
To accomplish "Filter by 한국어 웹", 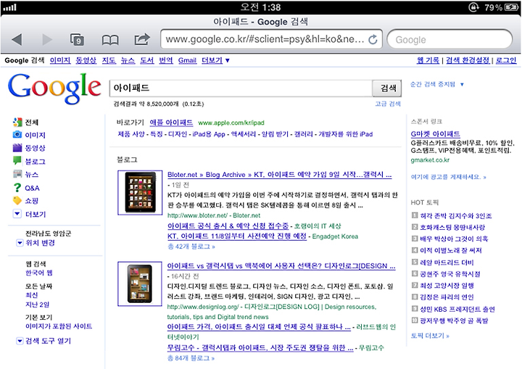I will 39,273.
